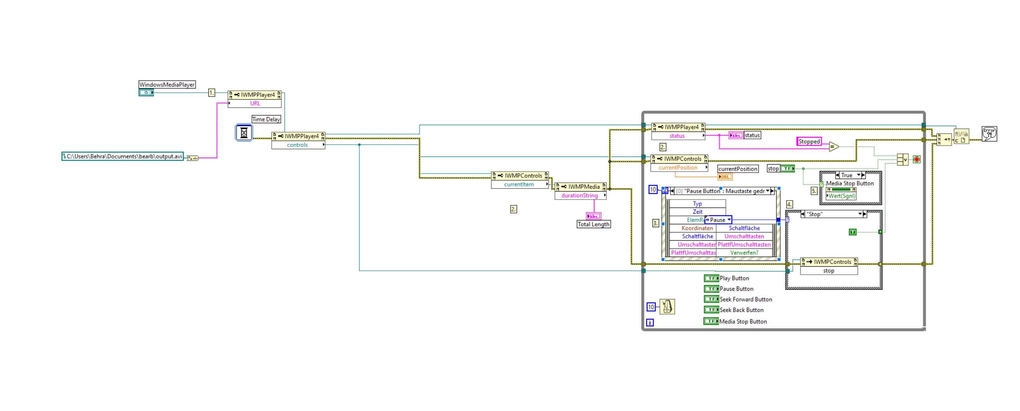1020x411 pixels.
Task: Click the URL property of IWMPPlayer4
Action: [x=255, y=104]
